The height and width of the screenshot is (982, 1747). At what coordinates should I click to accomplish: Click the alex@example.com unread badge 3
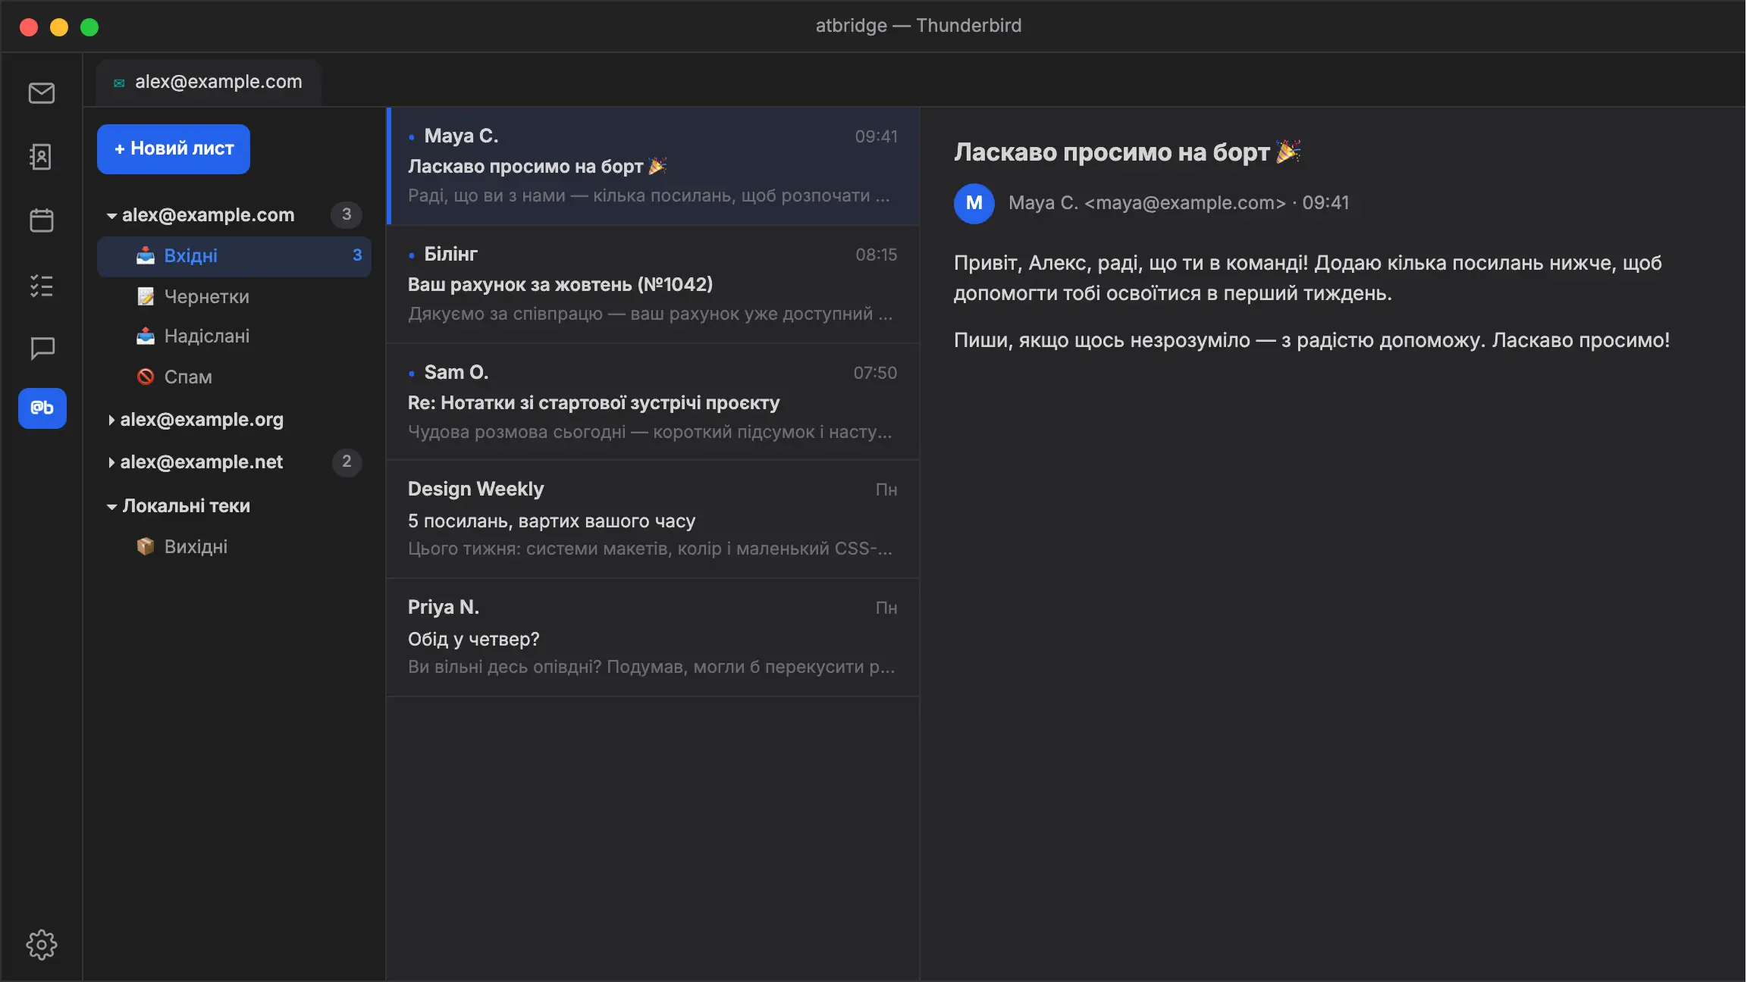click(x=347, y=214)
